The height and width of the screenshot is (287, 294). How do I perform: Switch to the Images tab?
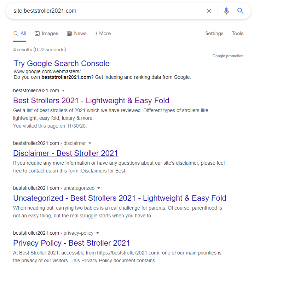coord(46,34)
